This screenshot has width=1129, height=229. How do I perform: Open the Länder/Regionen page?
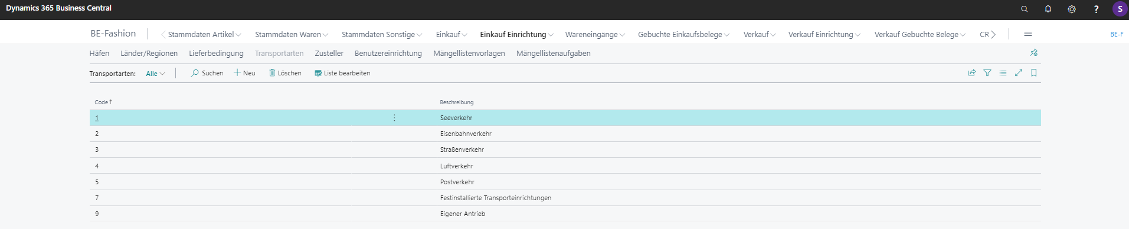click(149, 53)
